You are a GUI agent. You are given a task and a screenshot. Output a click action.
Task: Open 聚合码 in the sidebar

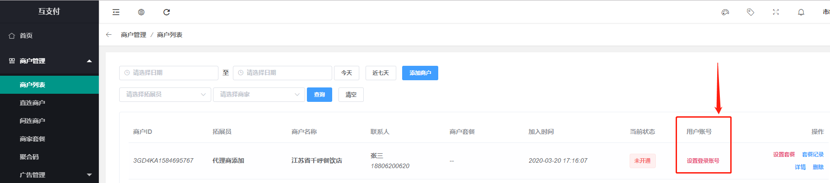[50, 157]
